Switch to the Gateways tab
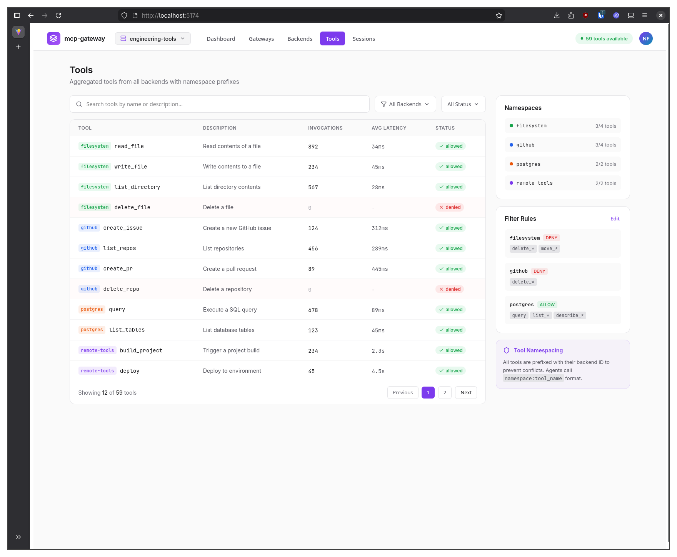677x557 pixels. [261, 38]
